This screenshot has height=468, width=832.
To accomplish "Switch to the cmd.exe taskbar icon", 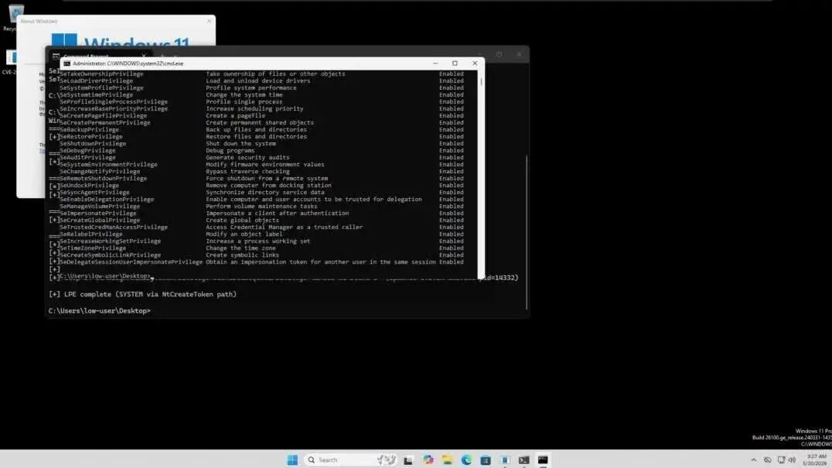I will click(542, 459).
